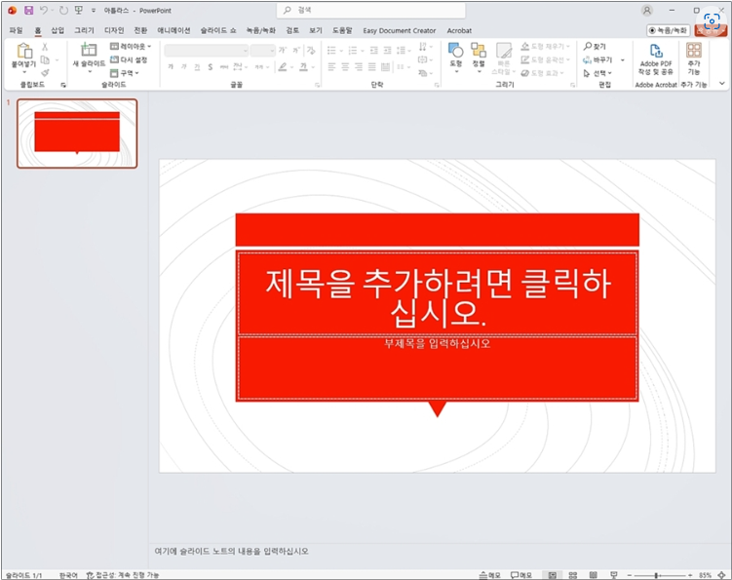This screenshot has height=580, width=732.
Task: Click the Save icon in title bar
Action: pyautogui.click(x=28, y=10)
